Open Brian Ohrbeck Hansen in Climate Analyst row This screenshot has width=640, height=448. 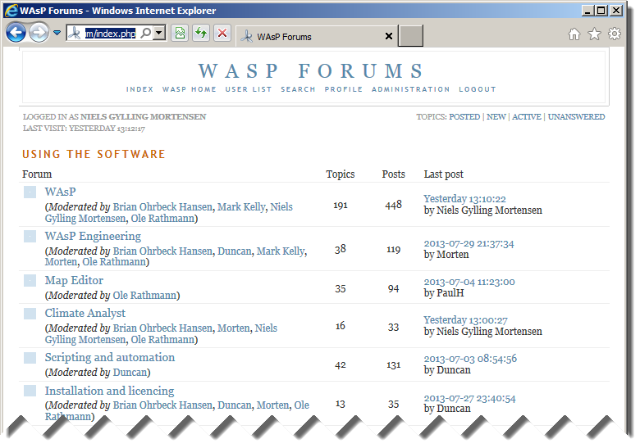click(x=162, y=328)
